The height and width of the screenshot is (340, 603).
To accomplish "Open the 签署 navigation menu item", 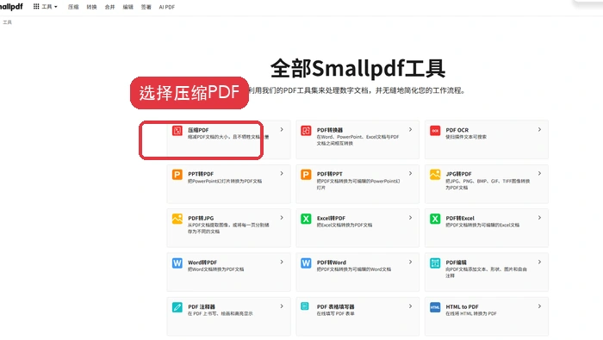I will 146,7.
